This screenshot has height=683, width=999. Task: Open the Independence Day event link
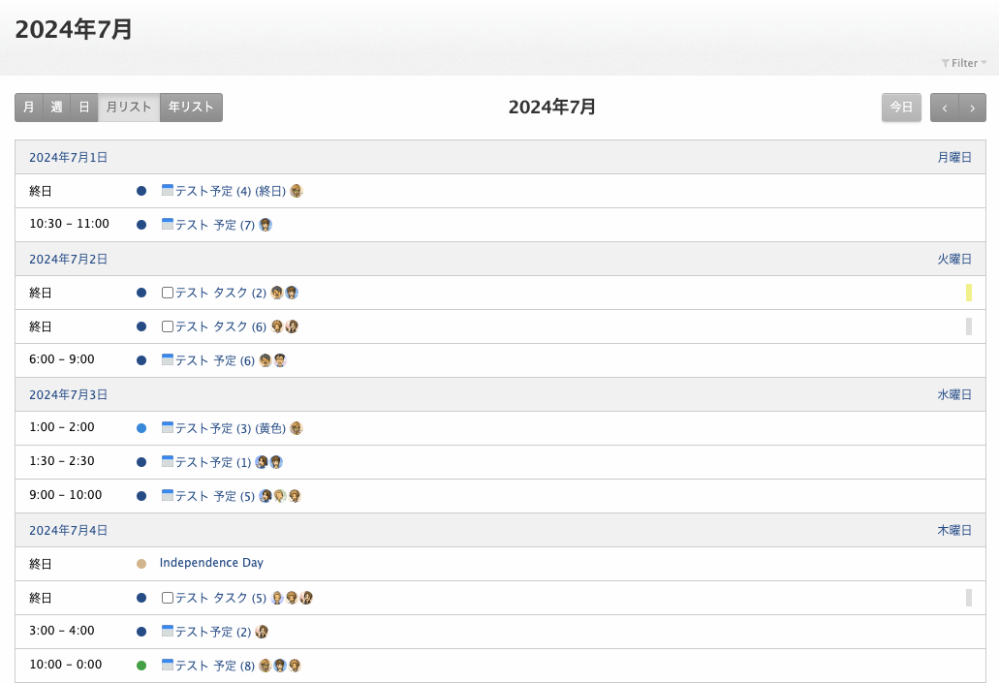[211, 563]
